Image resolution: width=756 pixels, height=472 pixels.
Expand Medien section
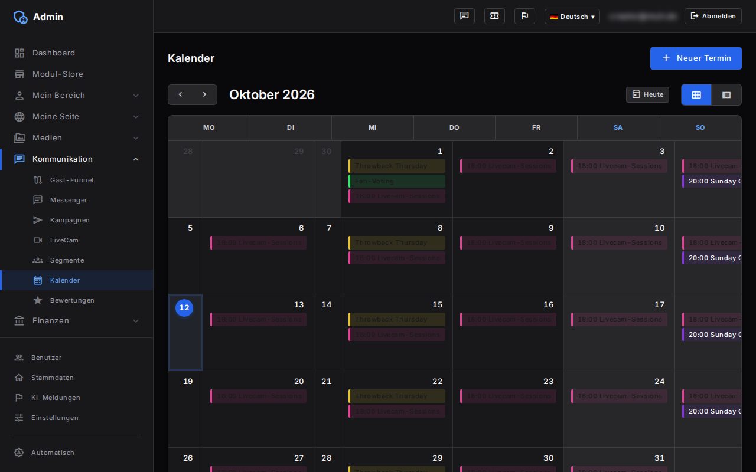click(77, 137)
